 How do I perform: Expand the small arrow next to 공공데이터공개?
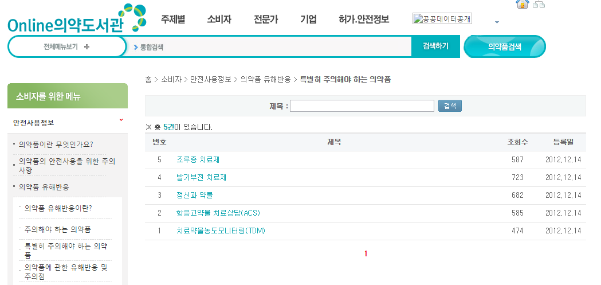[x=497, y=22]
